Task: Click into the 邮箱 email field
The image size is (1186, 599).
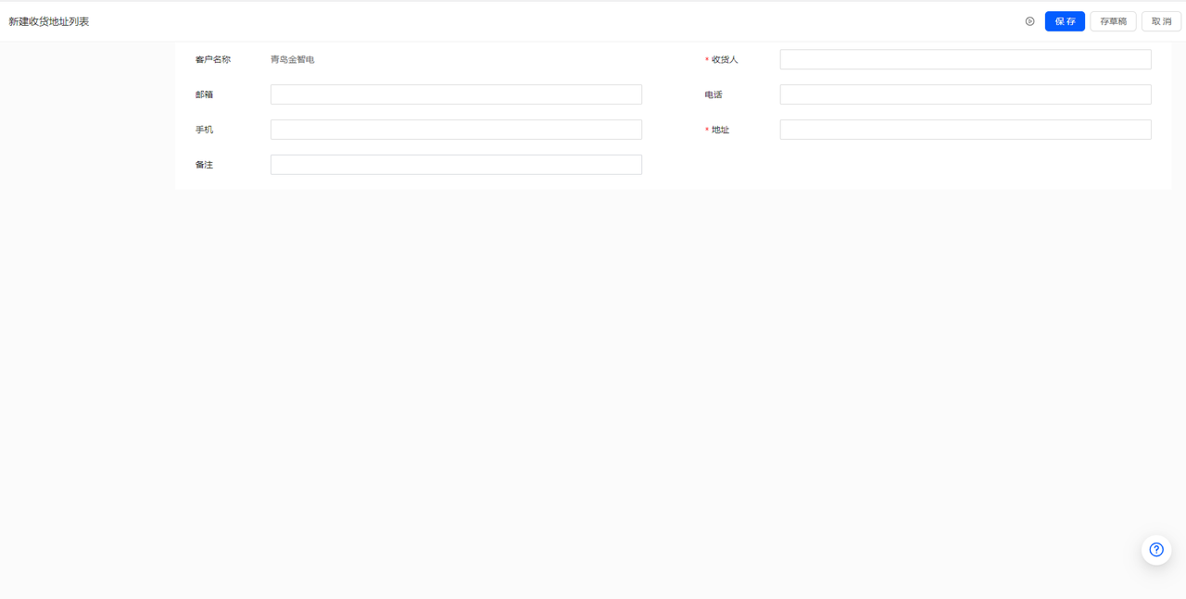Action: point(456,94)
